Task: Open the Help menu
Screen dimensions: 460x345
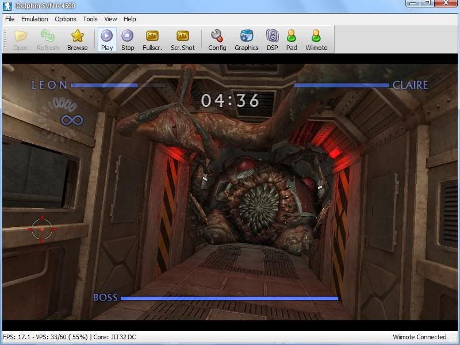Action: tap(130, 19)
